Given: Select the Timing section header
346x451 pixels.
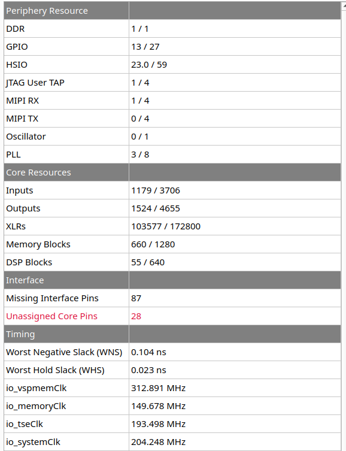Looking at the screenshot, I should click(x=172, y=334).
